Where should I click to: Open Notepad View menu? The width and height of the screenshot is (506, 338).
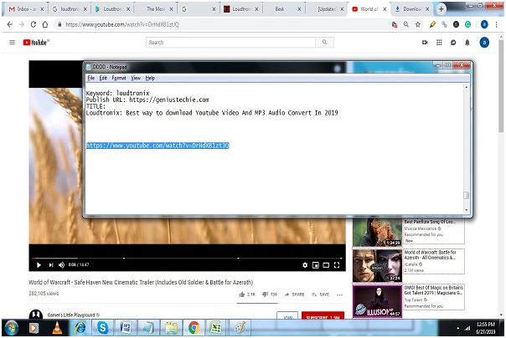[136, 78]
